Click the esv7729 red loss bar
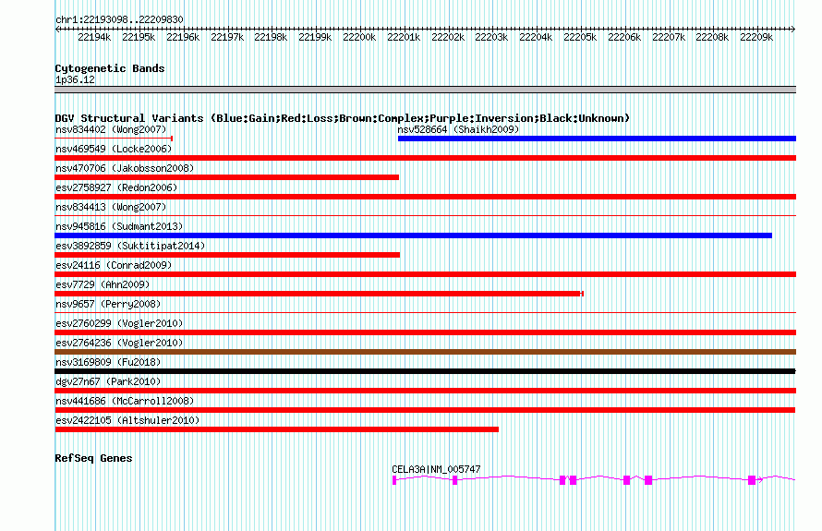 point(320,294)
